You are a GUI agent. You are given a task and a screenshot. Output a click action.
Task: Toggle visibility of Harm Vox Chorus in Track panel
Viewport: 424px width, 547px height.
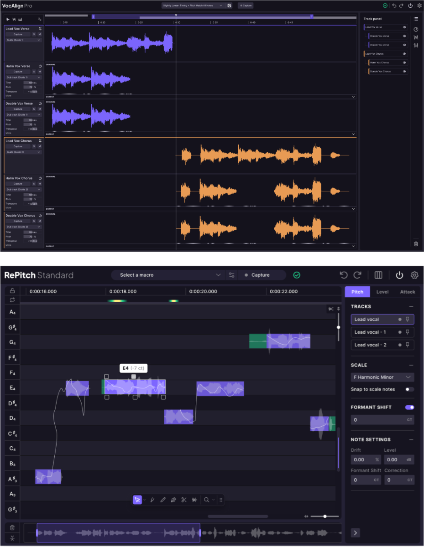click(404, 62)
